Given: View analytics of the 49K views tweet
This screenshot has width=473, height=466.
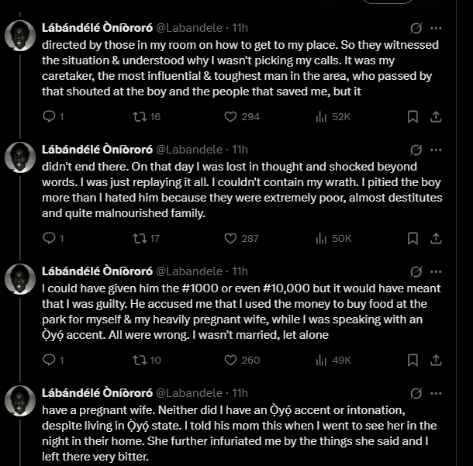Looking at the screenshot, I should [321, 360].
